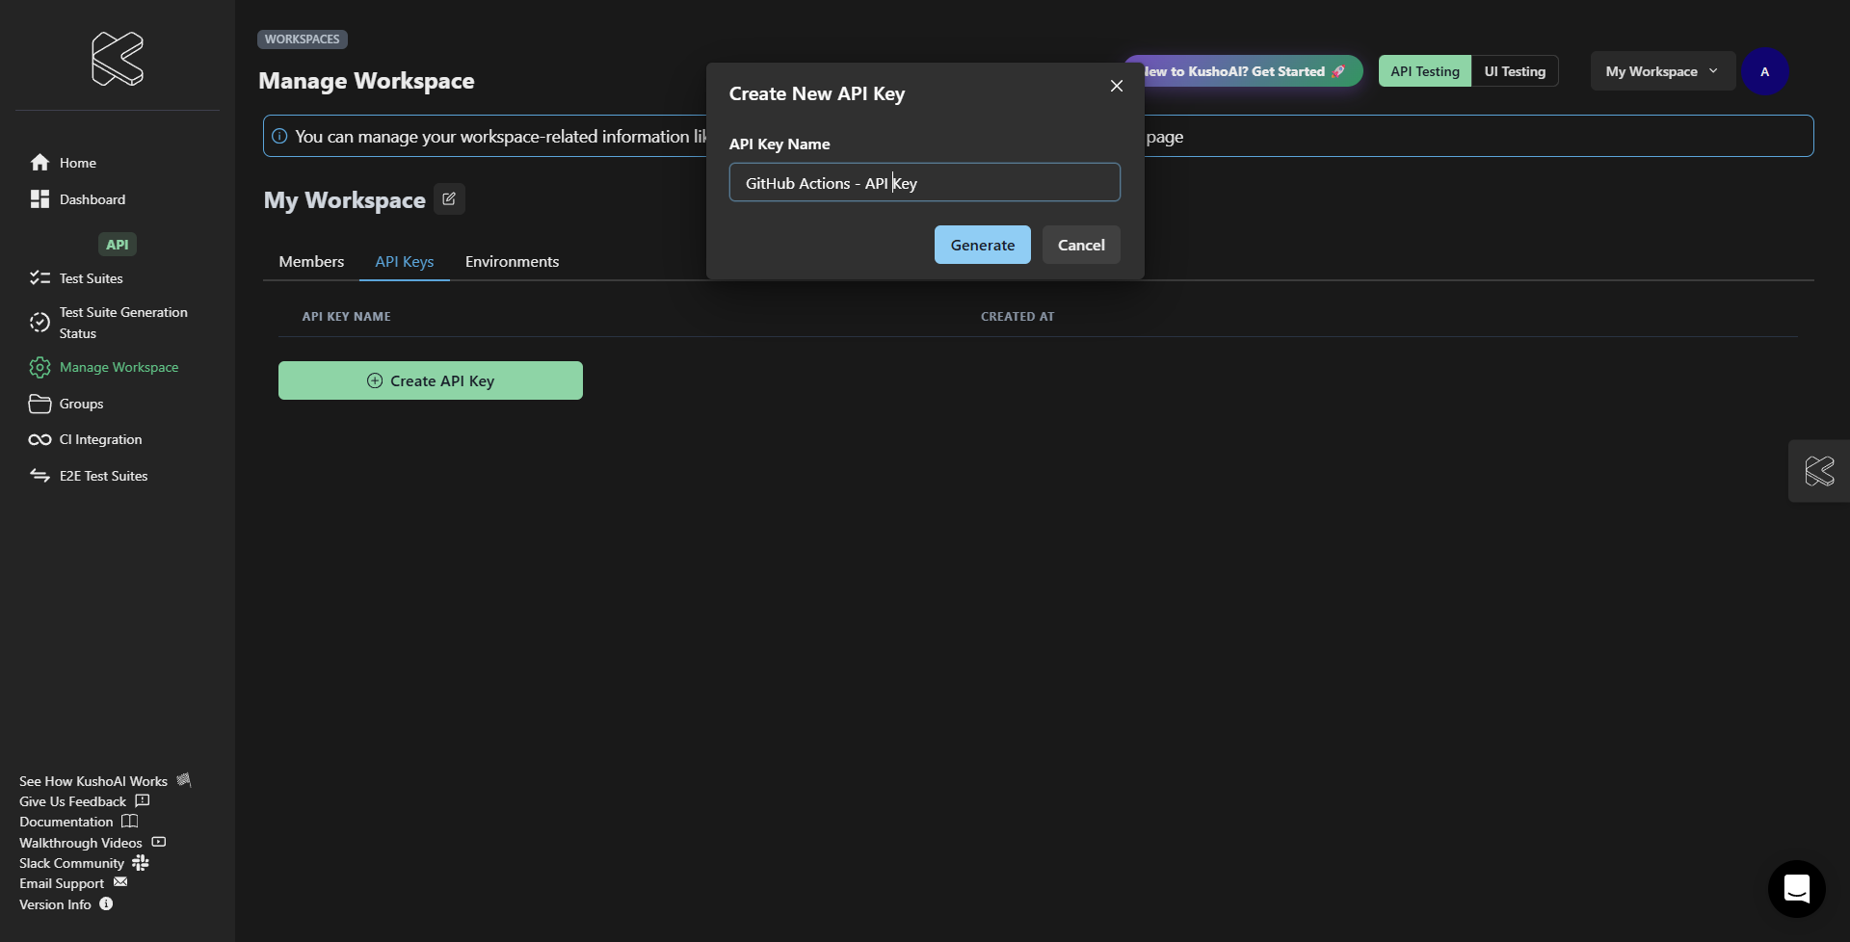This screenshot has height=942, width=1850.
Task: Open Test Suites from sidebar
Action: (x=92, y=278)
